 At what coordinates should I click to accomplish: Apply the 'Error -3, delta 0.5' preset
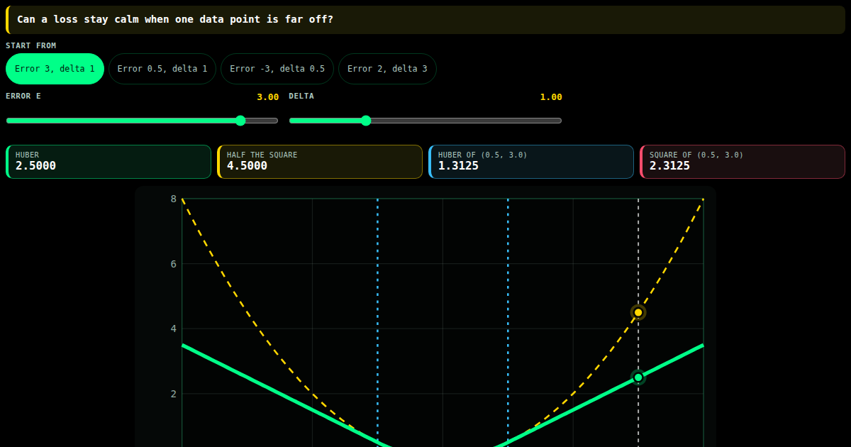(277, 69)
